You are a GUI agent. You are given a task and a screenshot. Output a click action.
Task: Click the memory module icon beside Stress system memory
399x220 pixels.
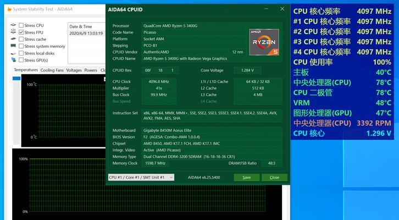[14, 46]
